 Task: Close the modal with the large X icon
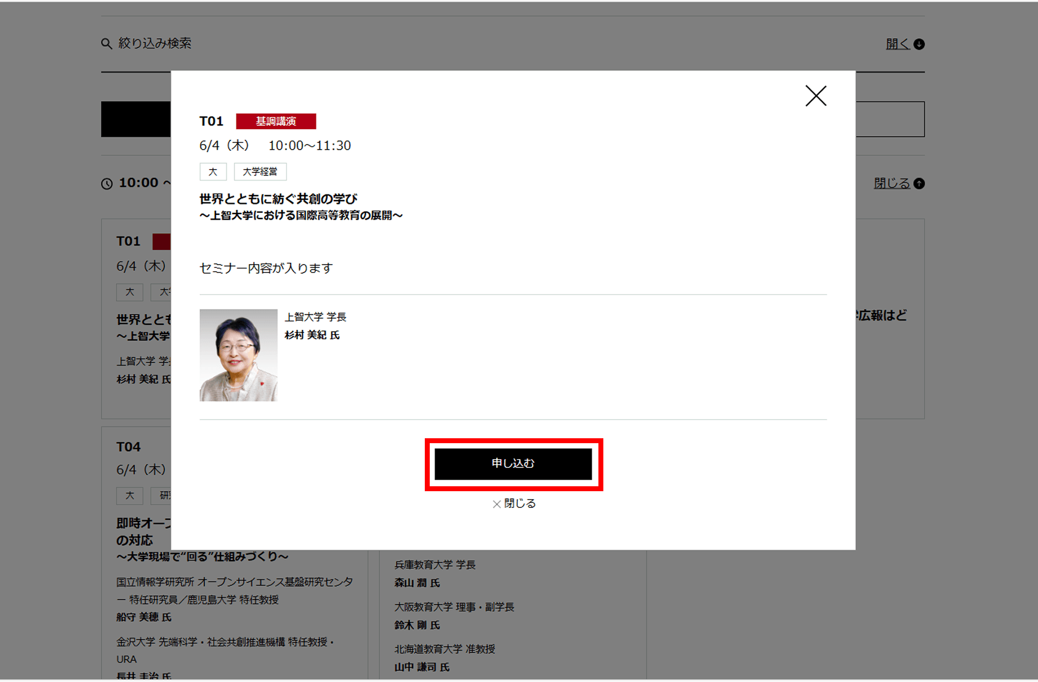[816, 96]
